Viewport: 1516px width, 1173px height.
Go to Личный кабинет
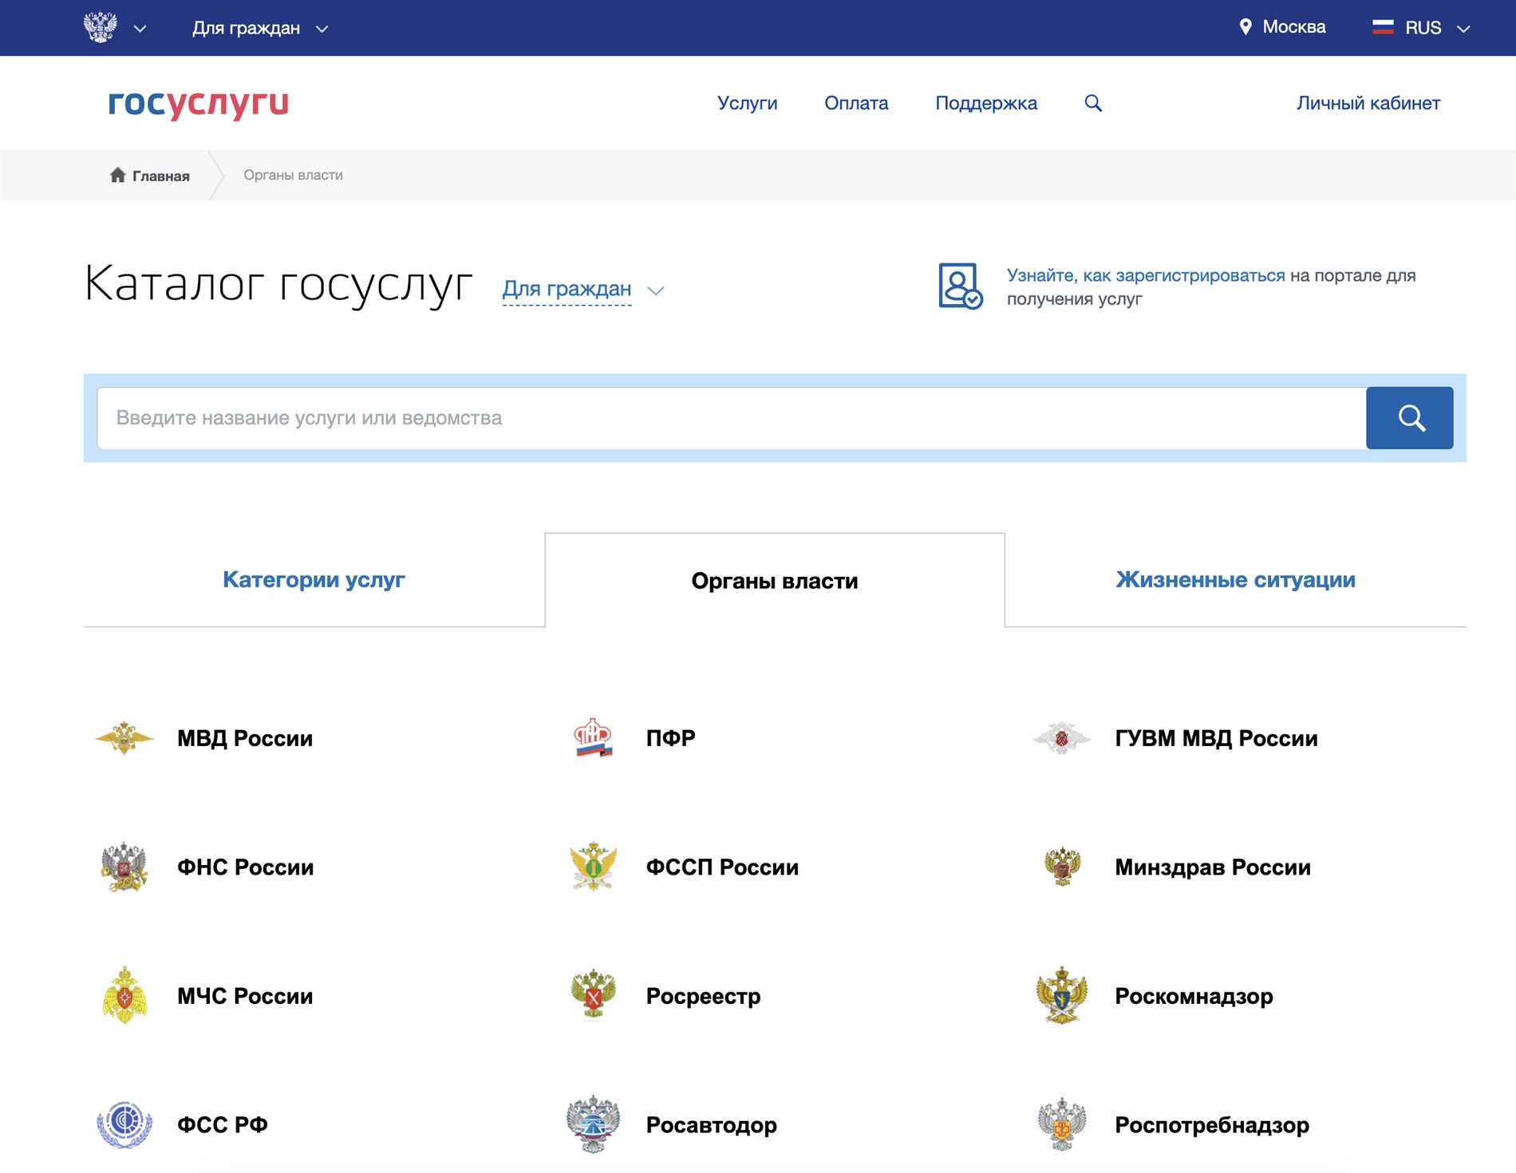click(1368, 103)
